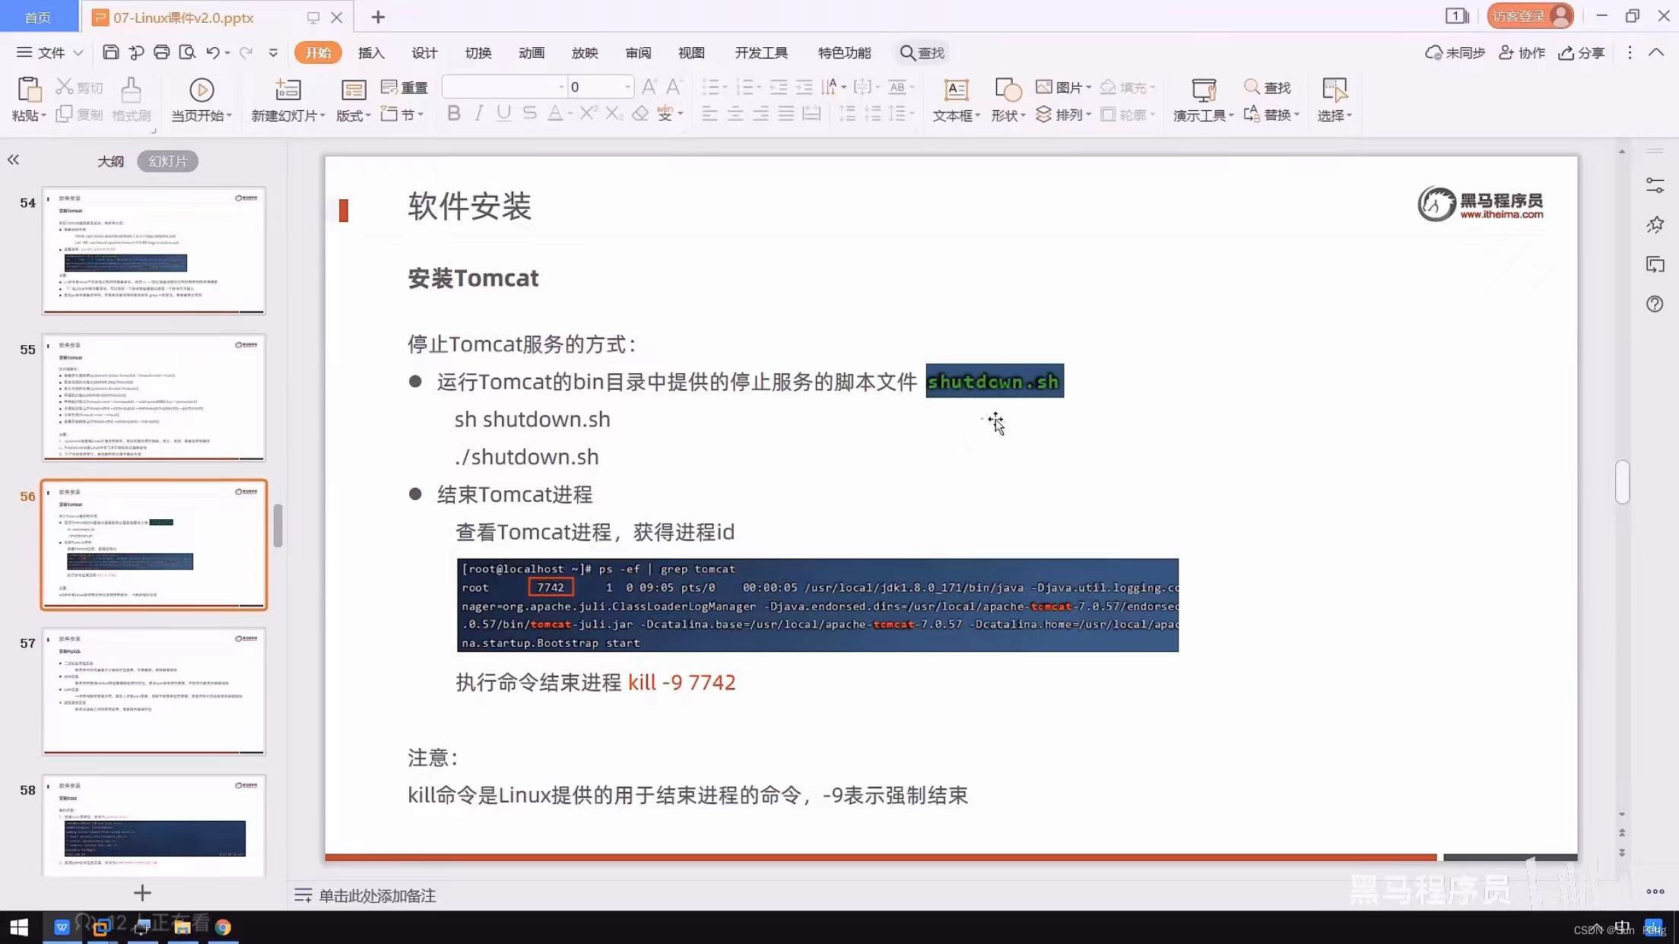
Task: Center align text
Action: 735,114
